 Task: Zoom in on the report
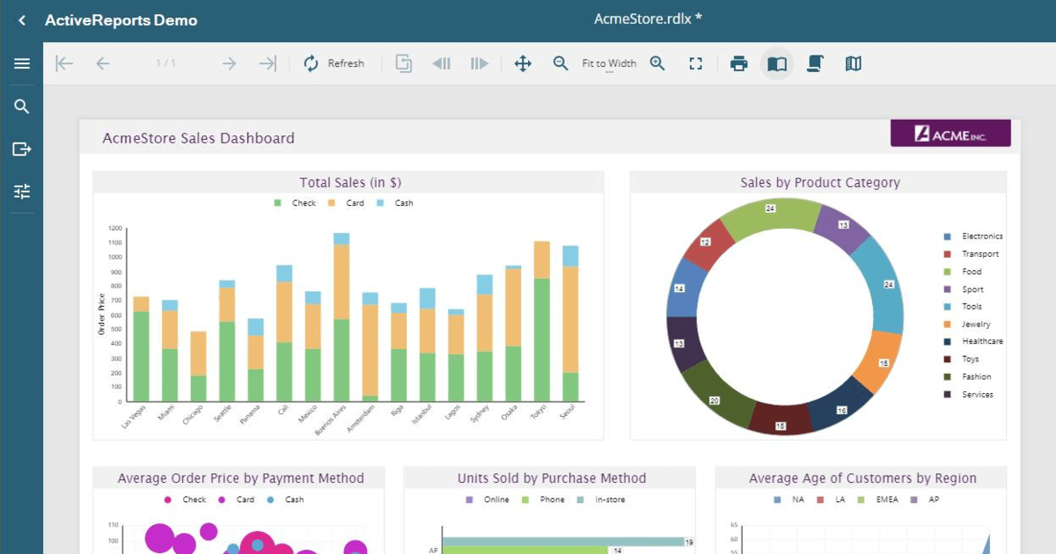pos(657,63)
